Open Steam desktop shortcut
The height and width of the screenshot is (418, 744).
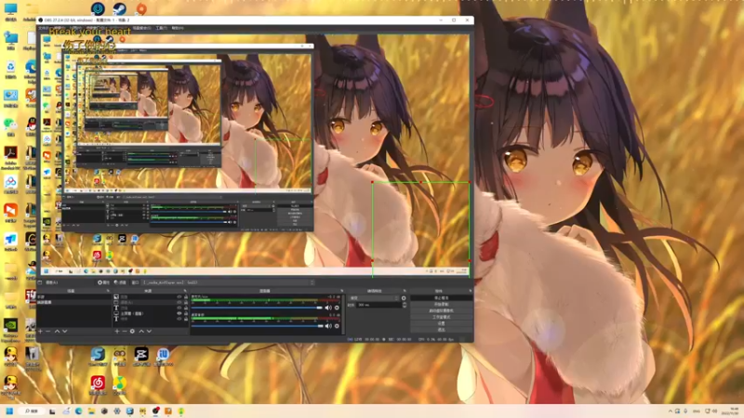tap(119, 8)
